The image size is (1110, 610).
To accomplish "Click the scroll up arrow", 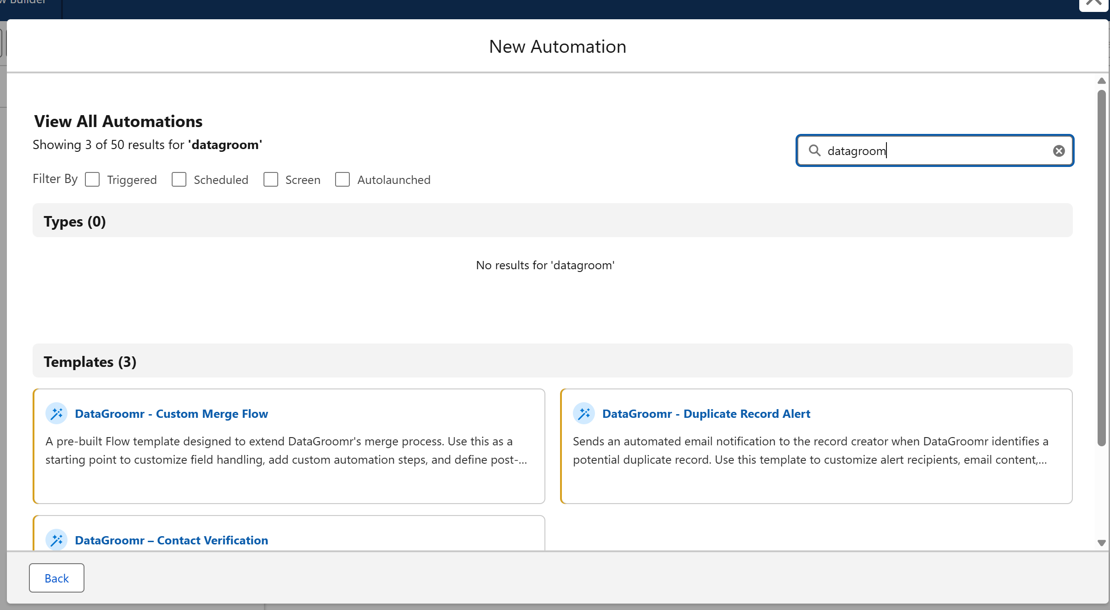I will [1101, 81].
